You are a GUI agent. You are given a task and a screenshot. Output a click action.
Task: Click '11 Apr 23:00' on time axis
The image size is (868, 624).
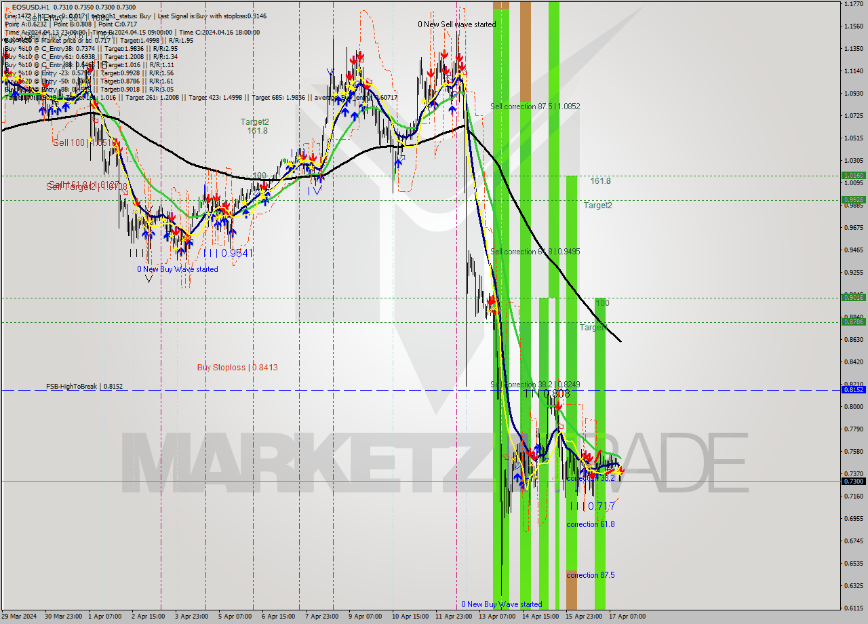(x=454, y=617)
